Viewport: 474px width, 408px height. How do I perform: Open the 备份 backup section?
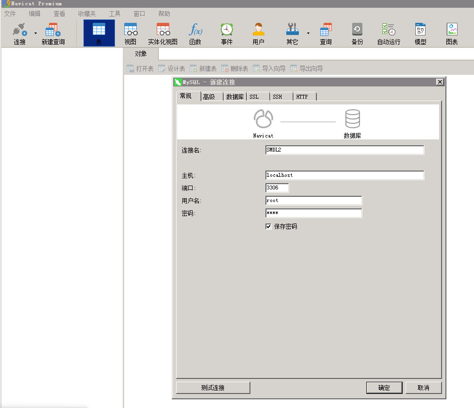tap(357, 34)
